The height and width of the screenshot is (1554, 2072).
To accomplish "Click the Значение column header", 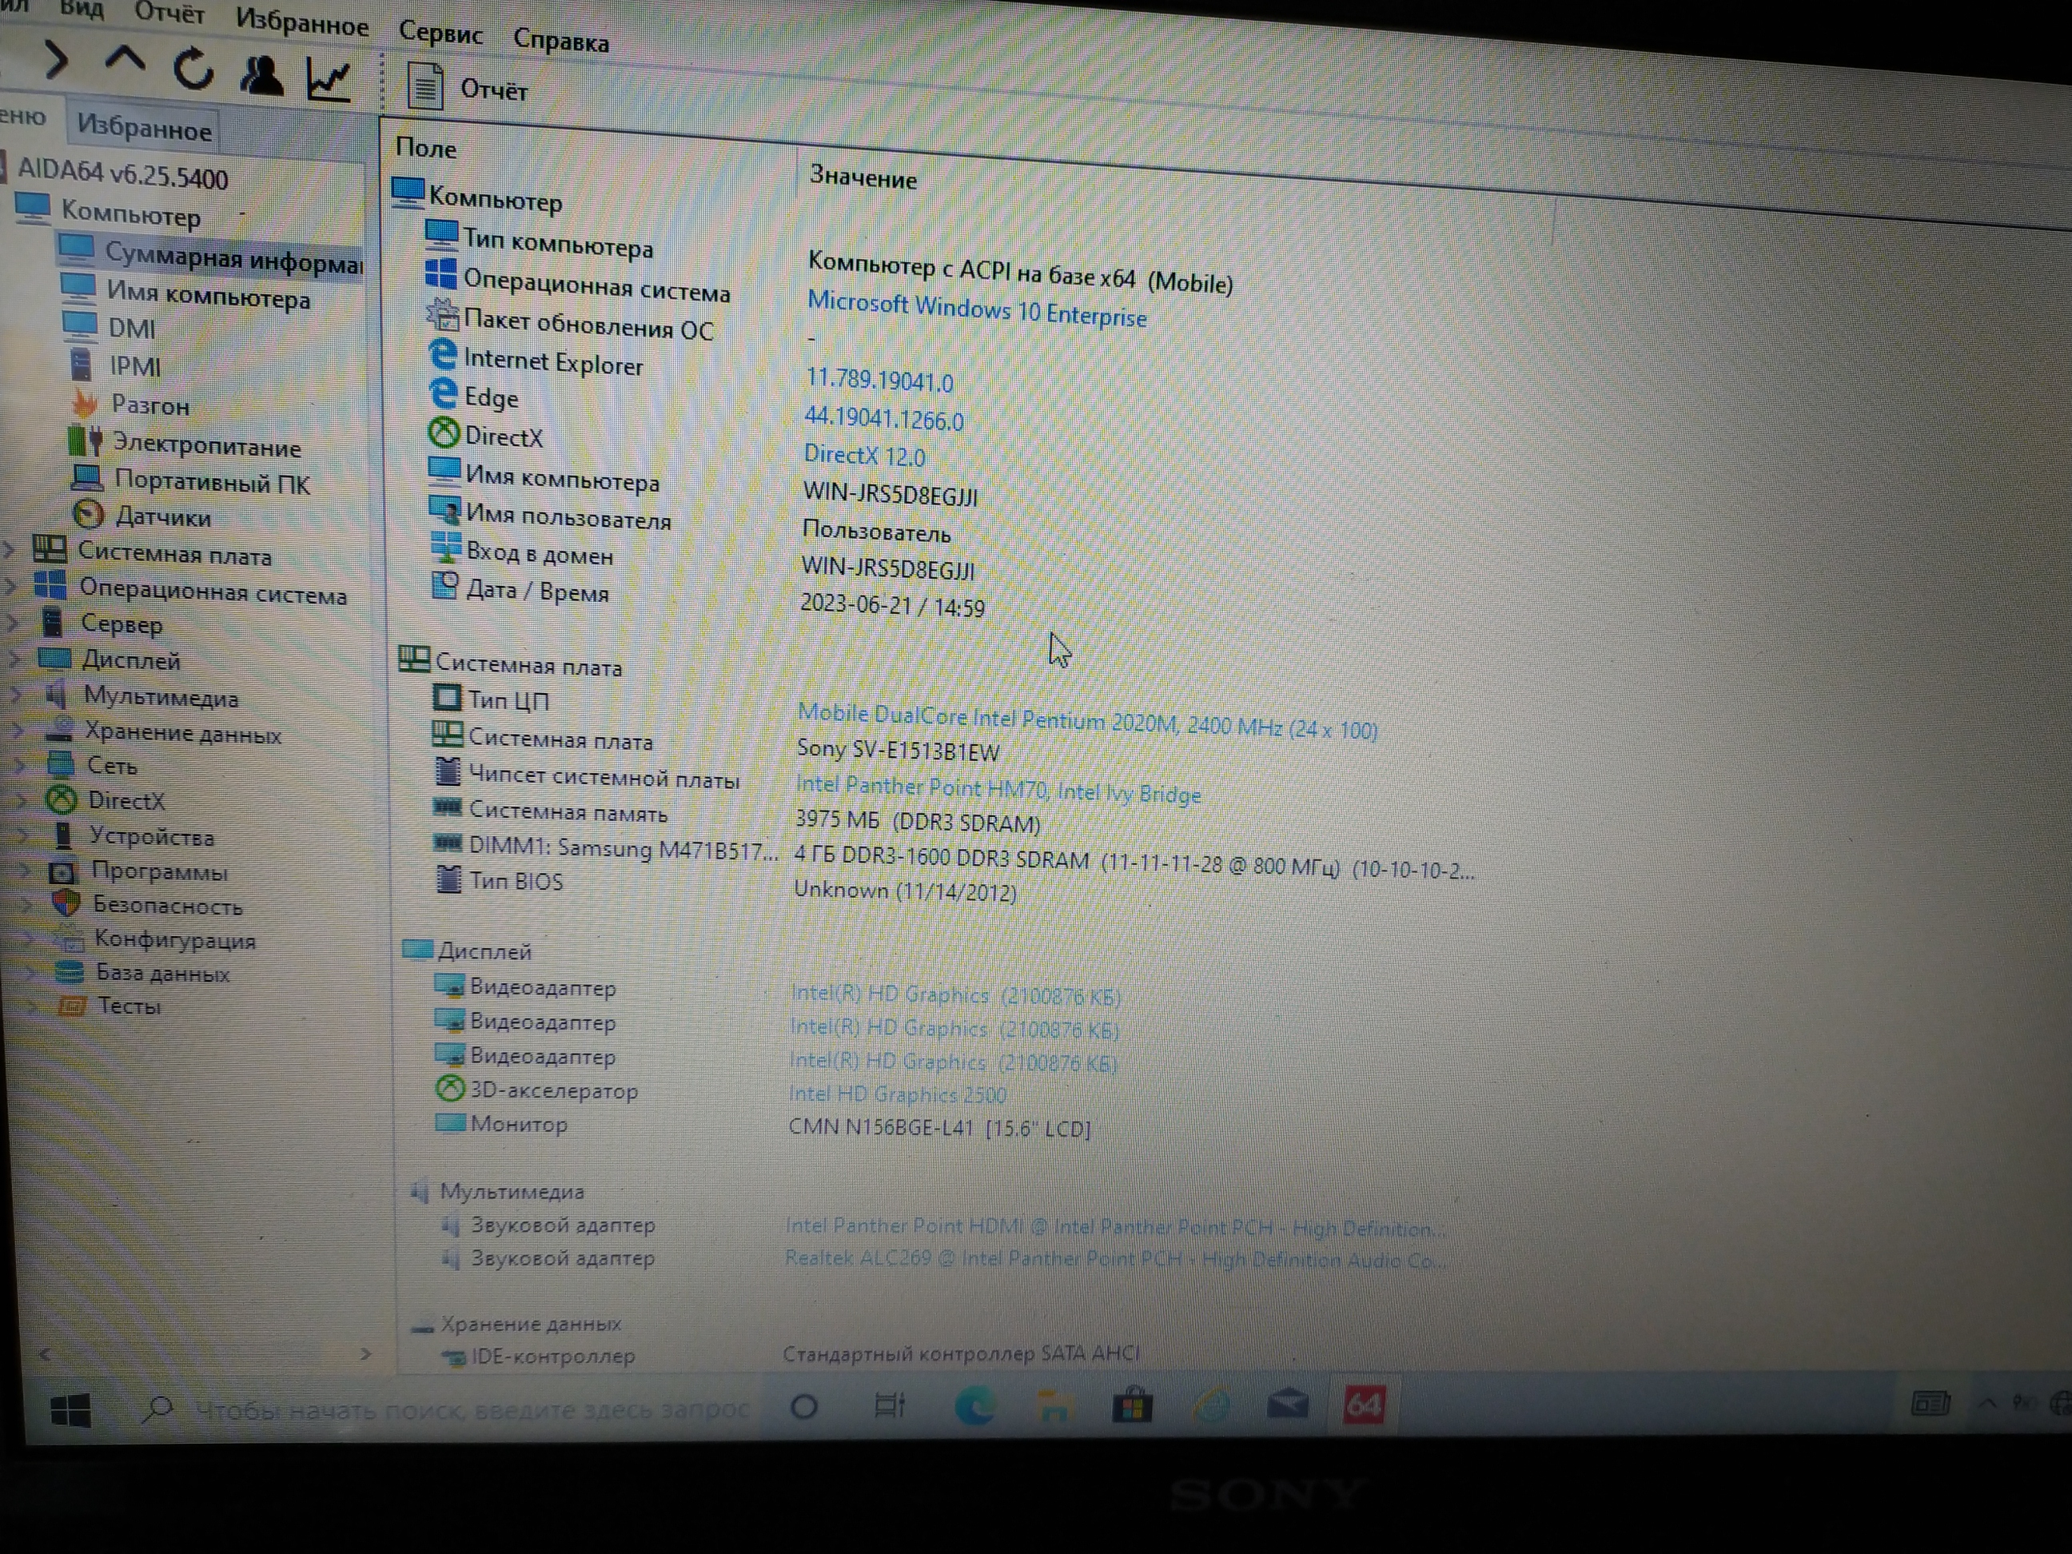I will click(863, 178).
